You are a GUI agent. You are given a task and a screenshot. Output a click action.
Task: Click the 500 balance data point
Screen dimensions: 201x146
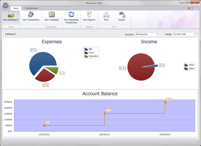[44, 125]
